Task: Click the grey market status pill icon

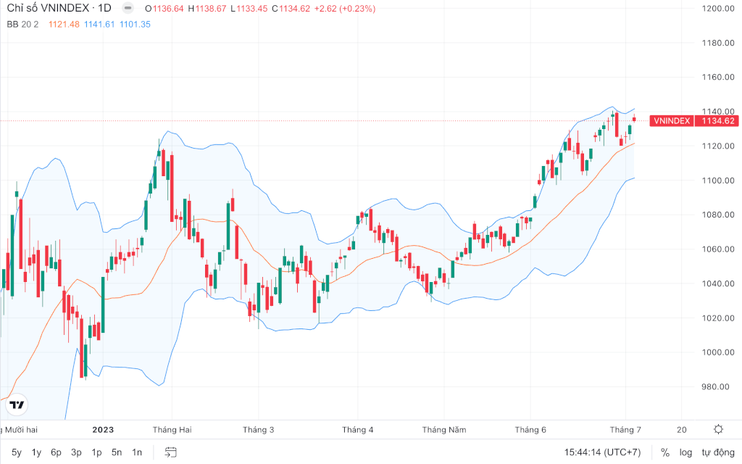Action: click(128, 8)
